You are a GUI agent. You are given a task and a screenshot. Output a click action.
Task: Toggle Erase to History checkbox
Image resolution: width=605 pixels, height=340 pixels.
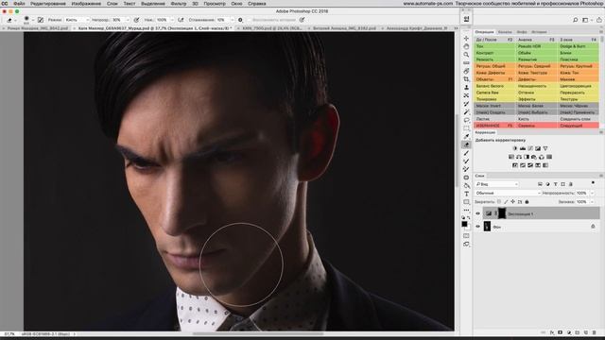250,20
